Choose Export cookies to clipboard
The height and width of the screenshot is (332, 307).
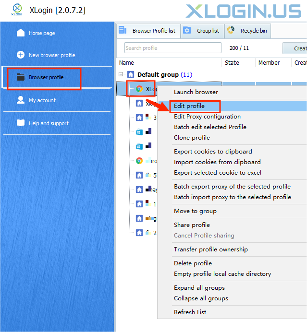pos(213,152)
